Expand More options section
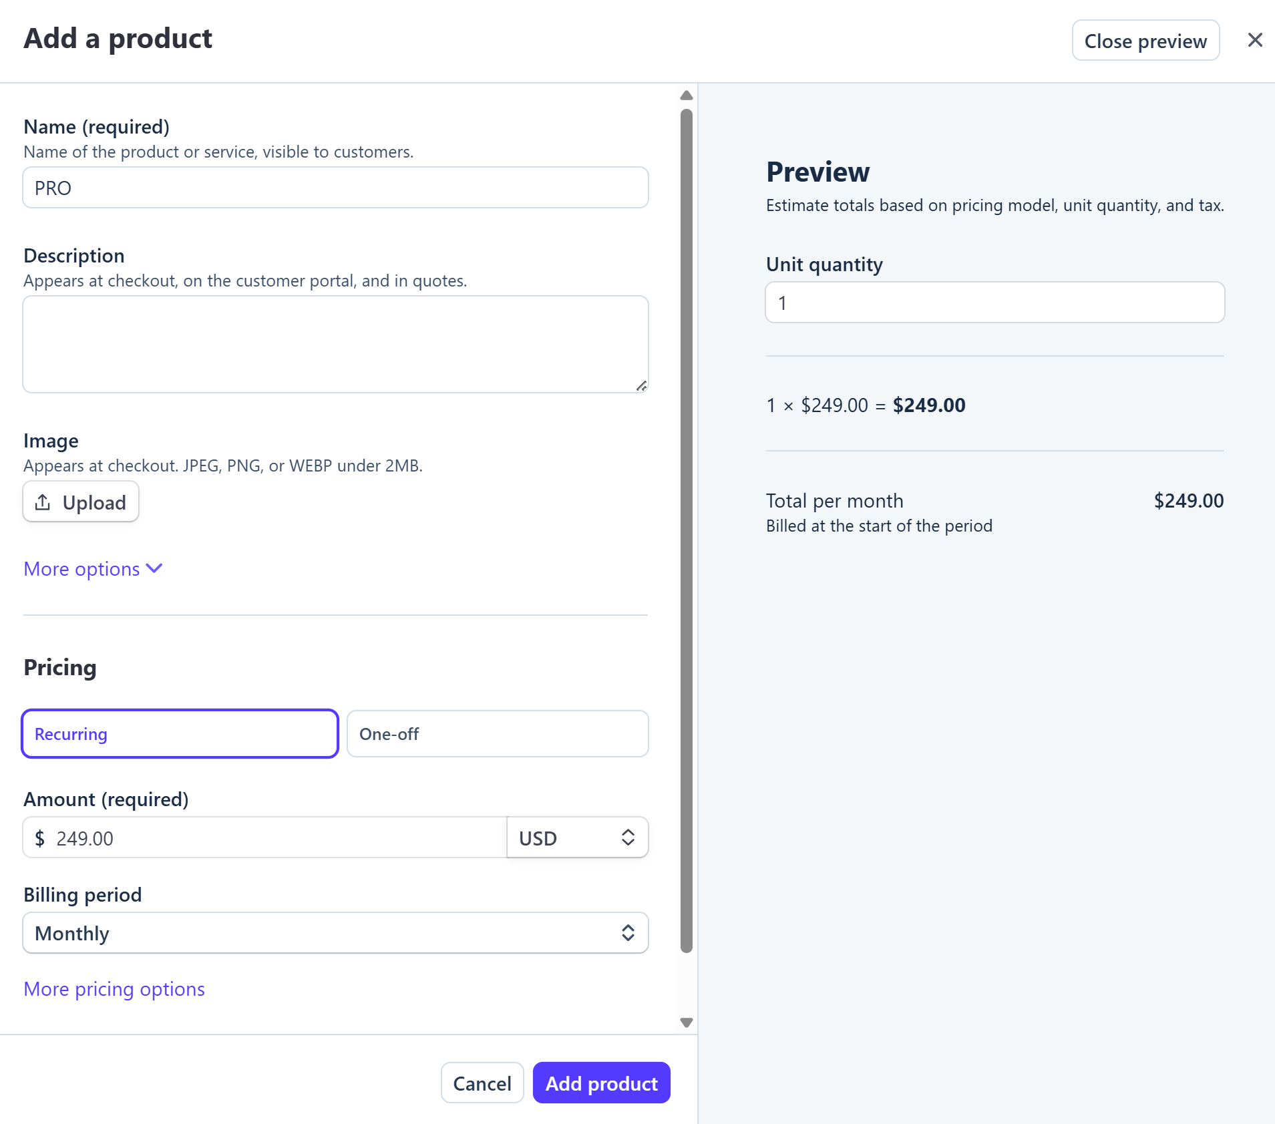 tap(94, 569)
